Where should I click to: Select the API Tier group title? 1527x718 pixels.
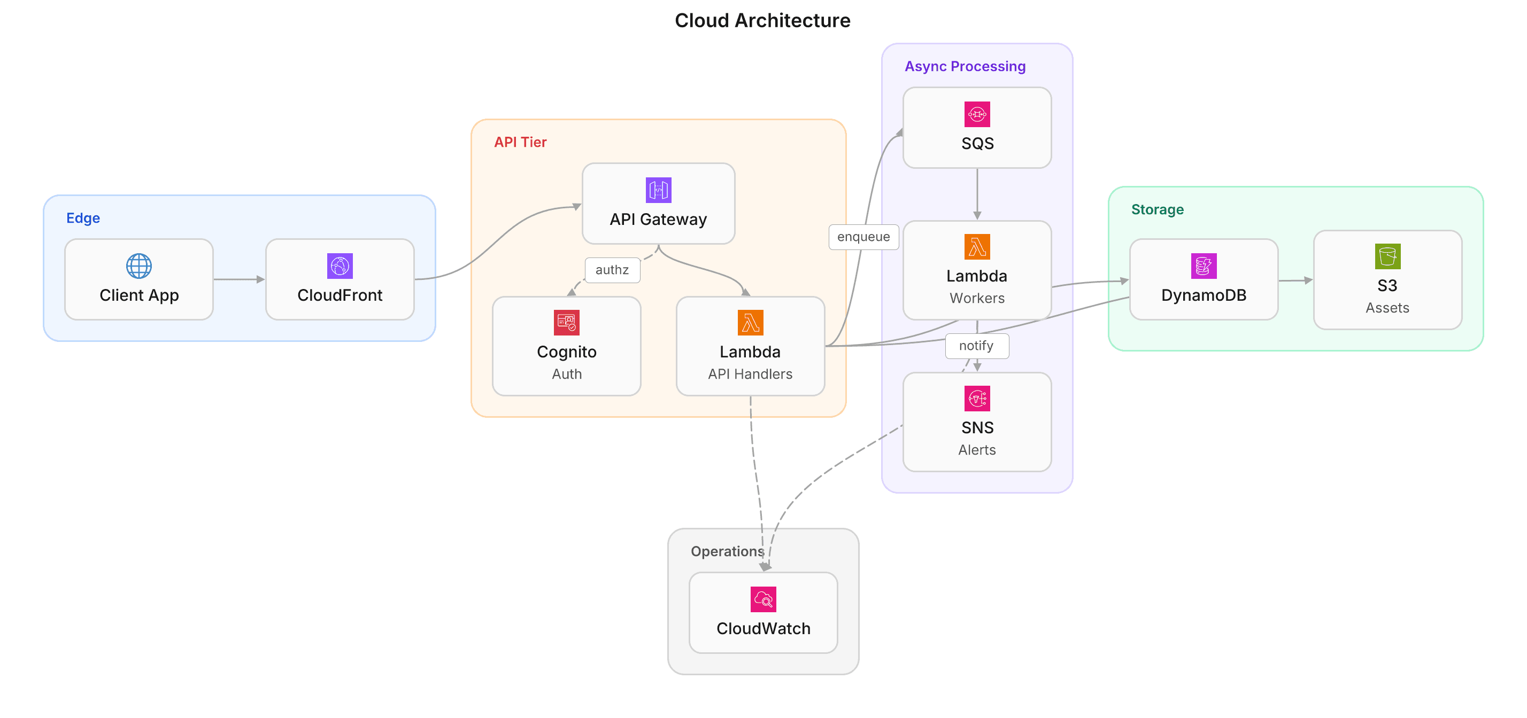pos(520,142)
